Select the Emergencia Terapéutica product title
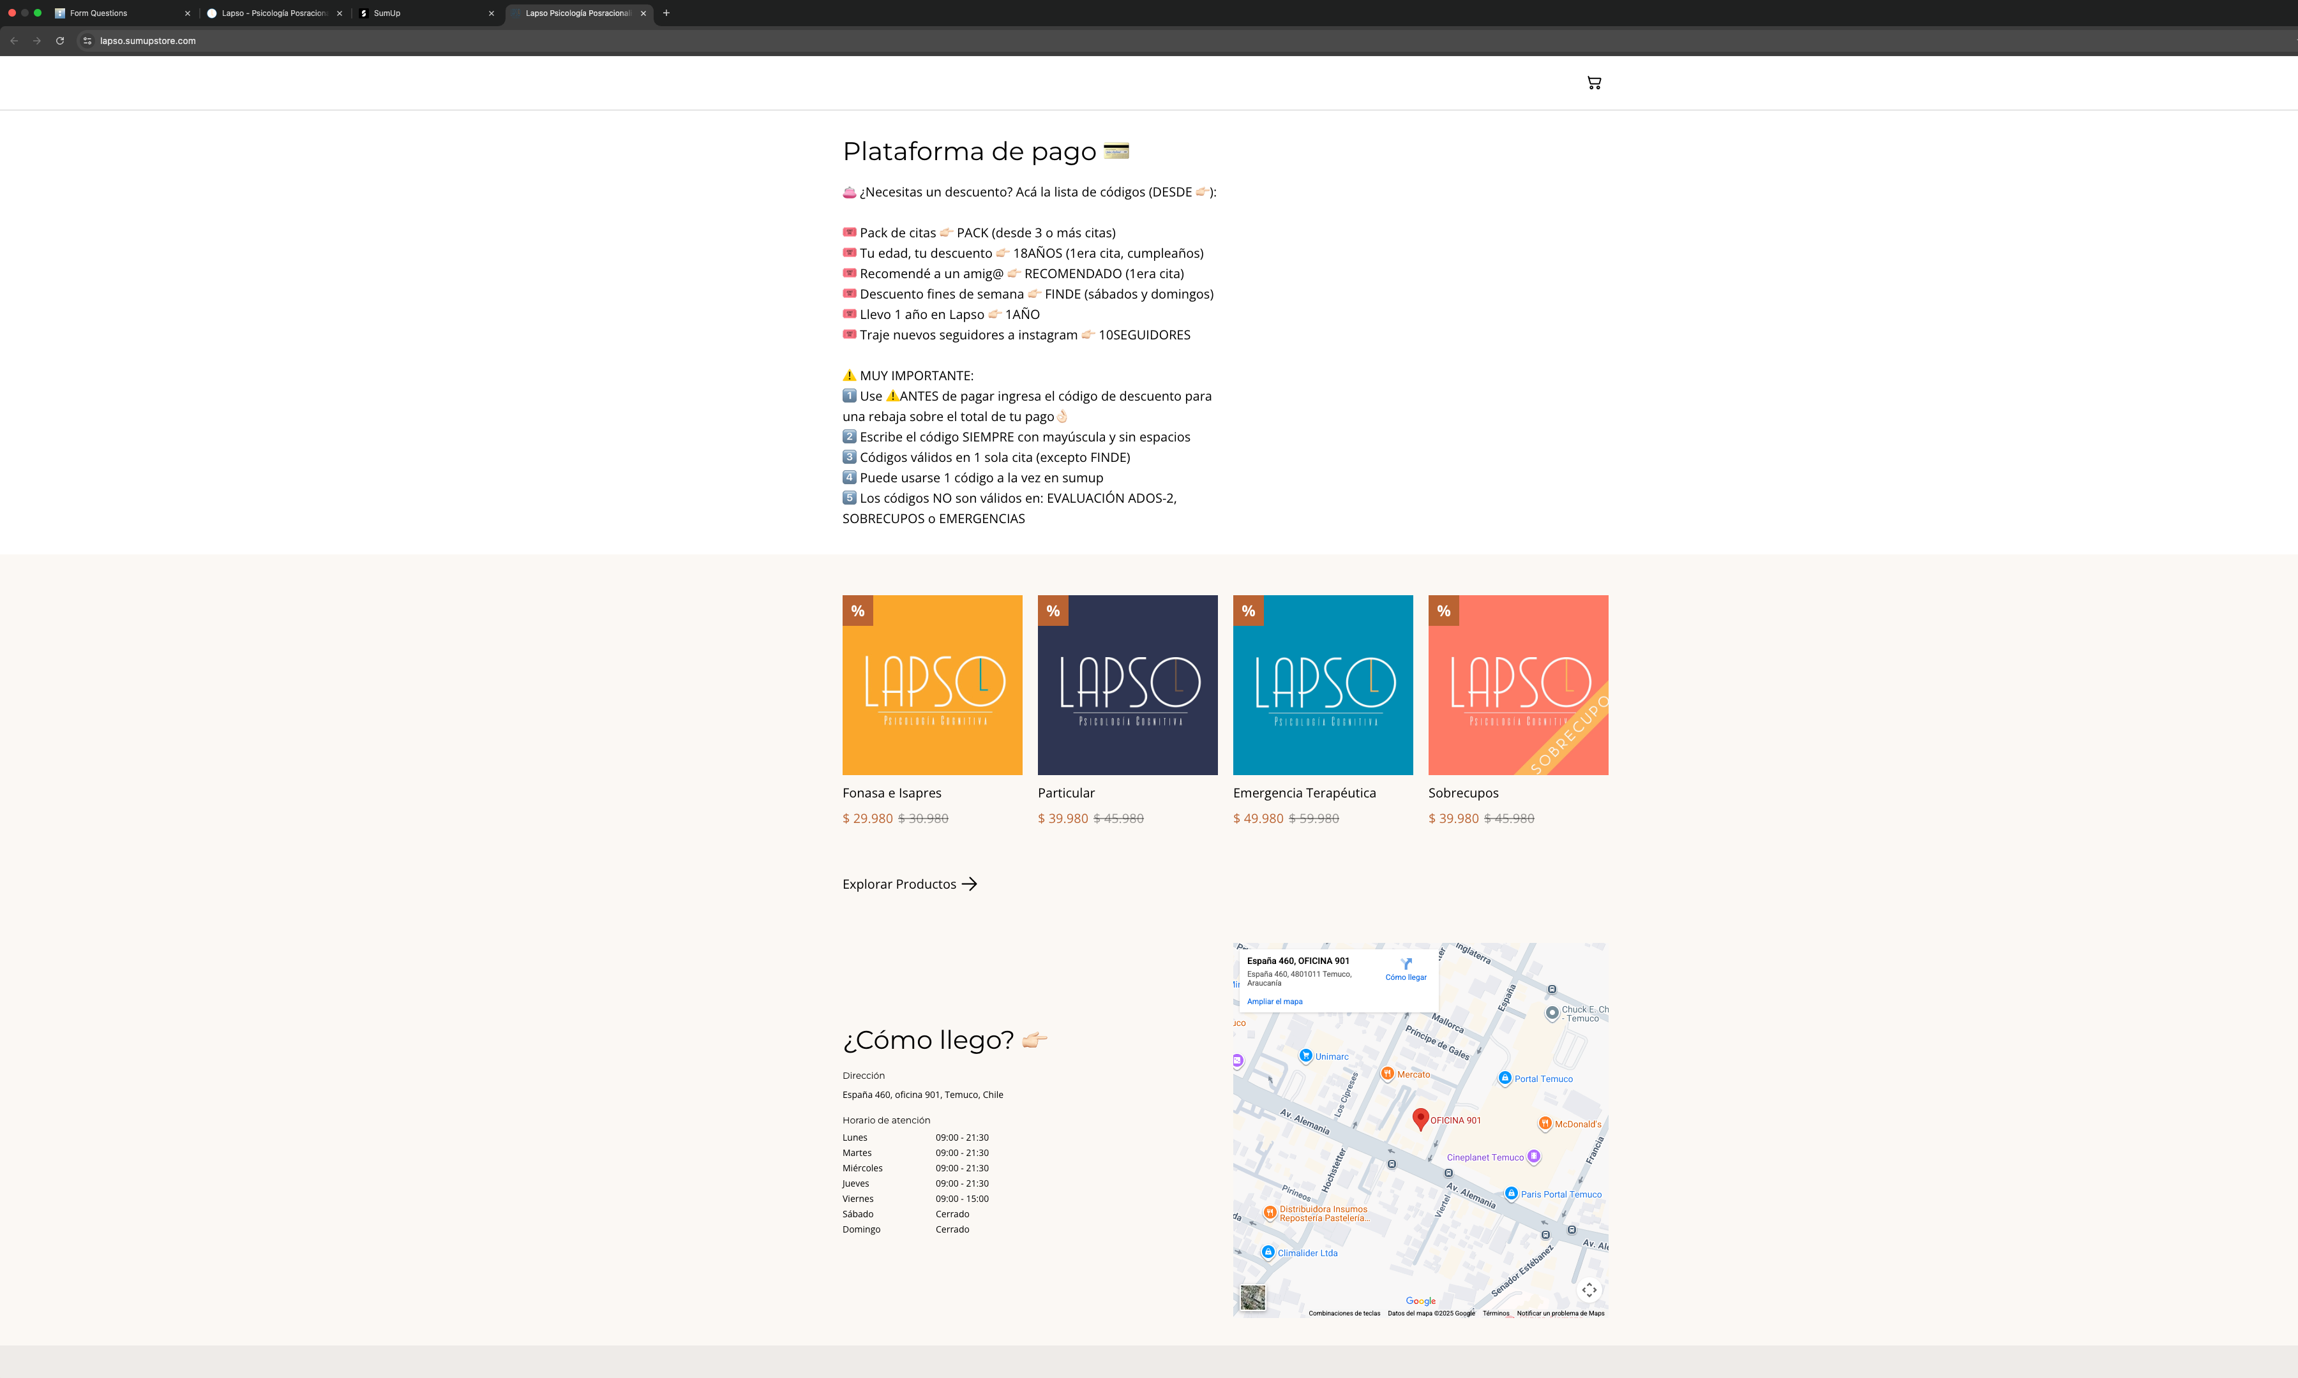The height and width of the screenshot is (1378, 2298). tap(1304, 793)
